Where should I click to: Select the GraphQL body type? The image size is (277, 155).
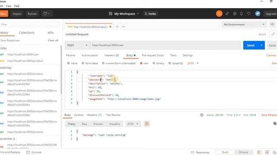[176, 63]
